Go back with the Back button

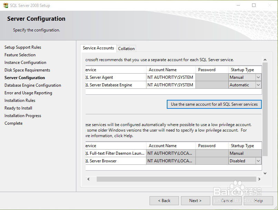click(164, 201)
